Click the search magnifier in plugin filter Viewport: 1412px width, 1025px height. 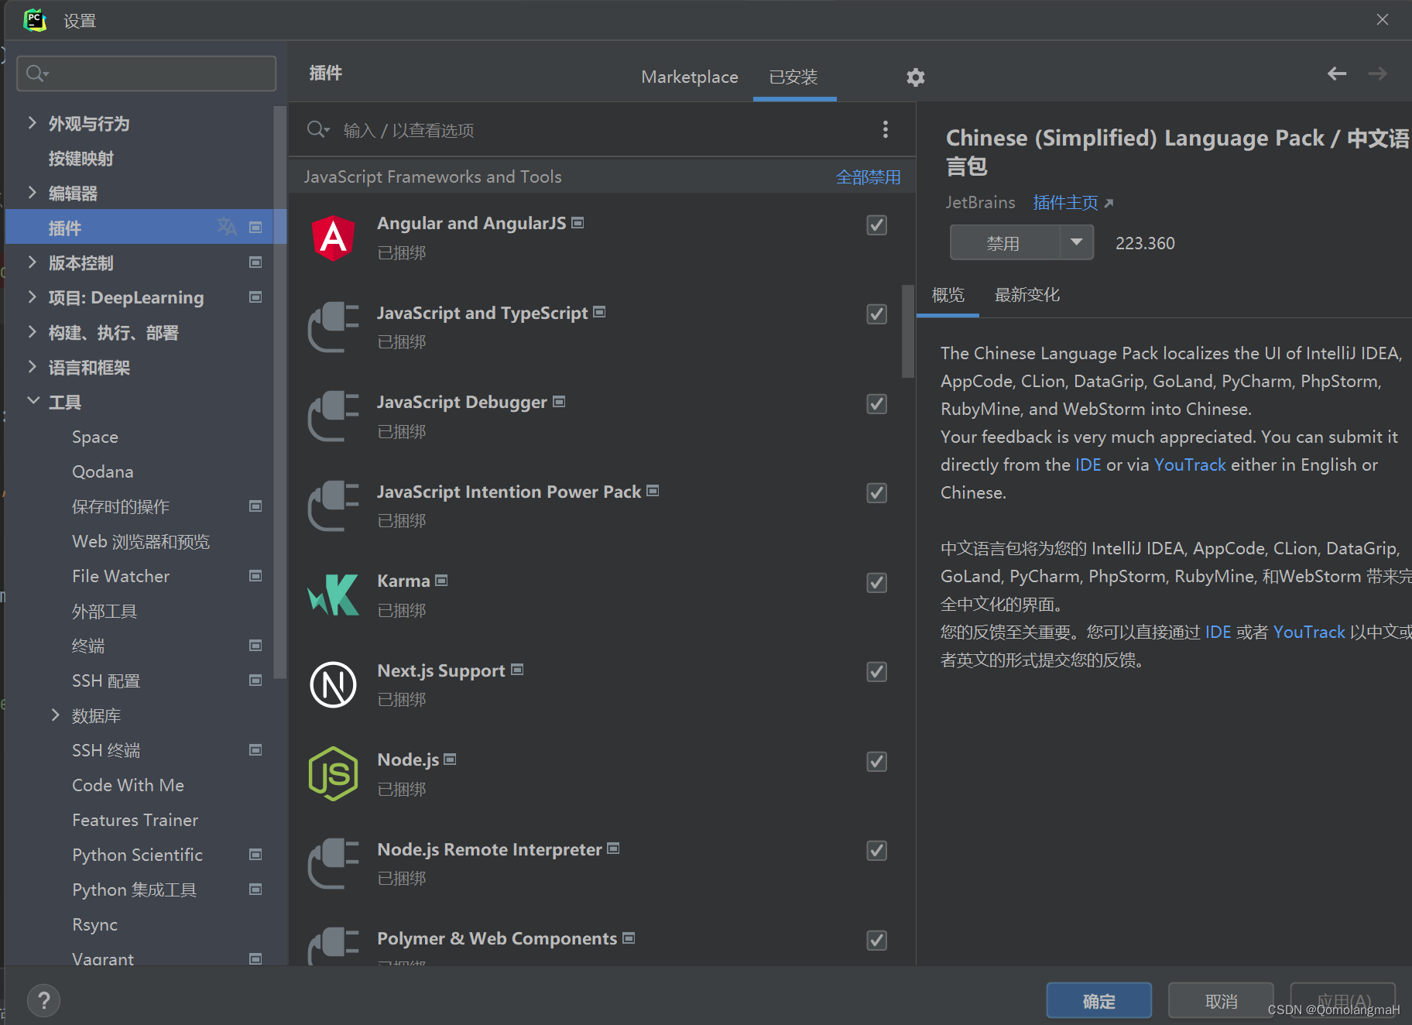(317, 129)
